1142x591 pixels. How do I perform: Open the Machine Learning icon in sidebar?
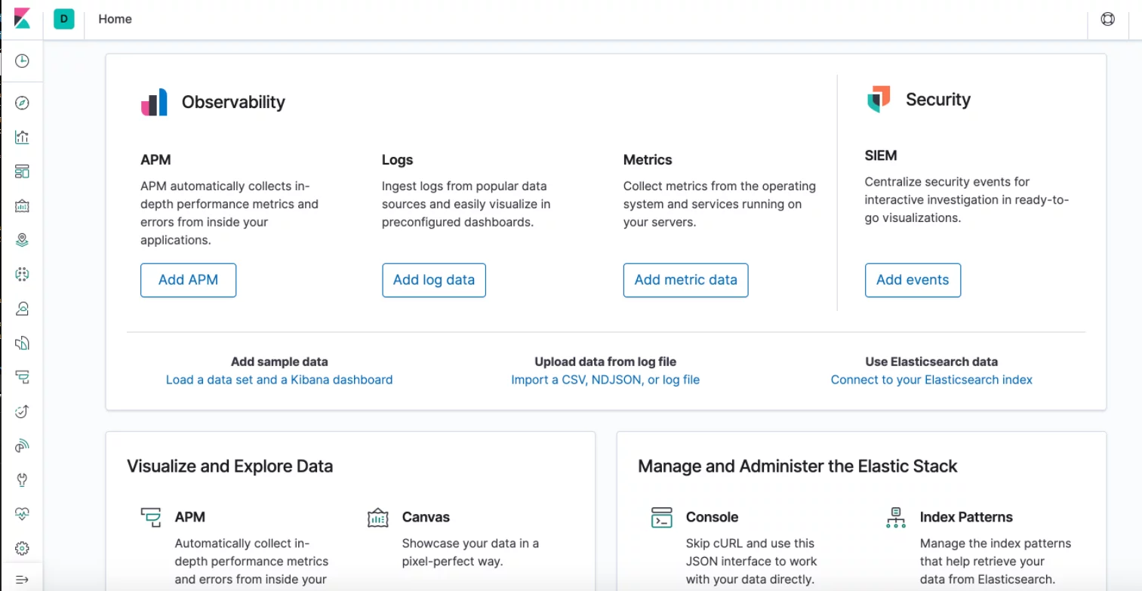(22, 274)
